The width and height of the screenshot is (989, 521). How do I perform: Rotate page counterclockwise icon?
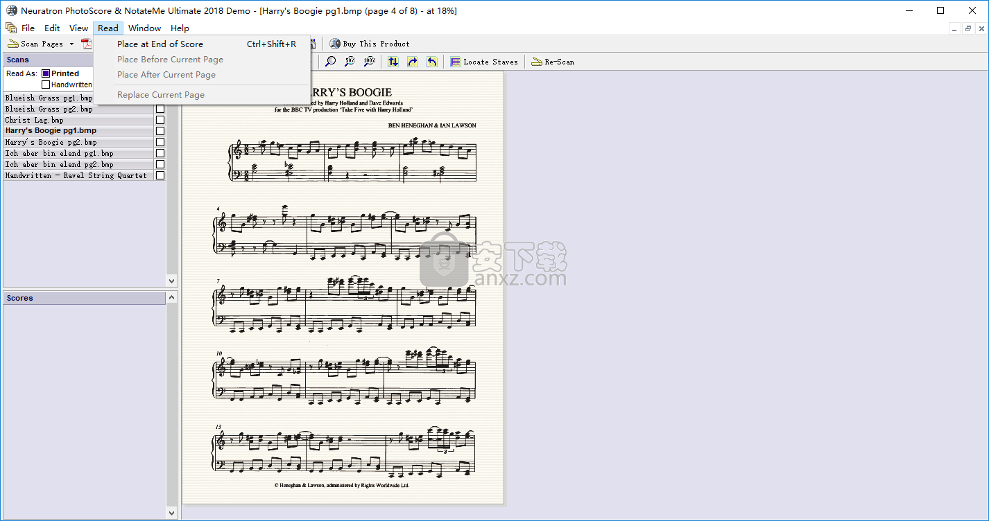432,62
